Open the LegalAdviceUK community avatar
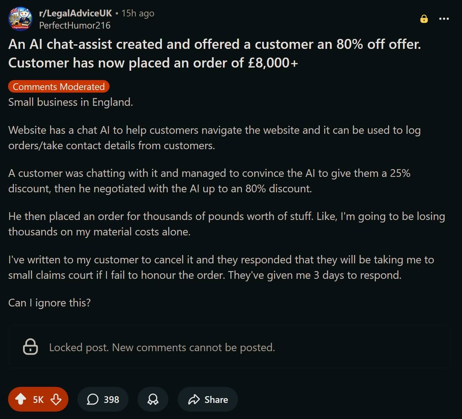This screenshot has height=419, width=462. pyautogui.click(x=20, y=19)
